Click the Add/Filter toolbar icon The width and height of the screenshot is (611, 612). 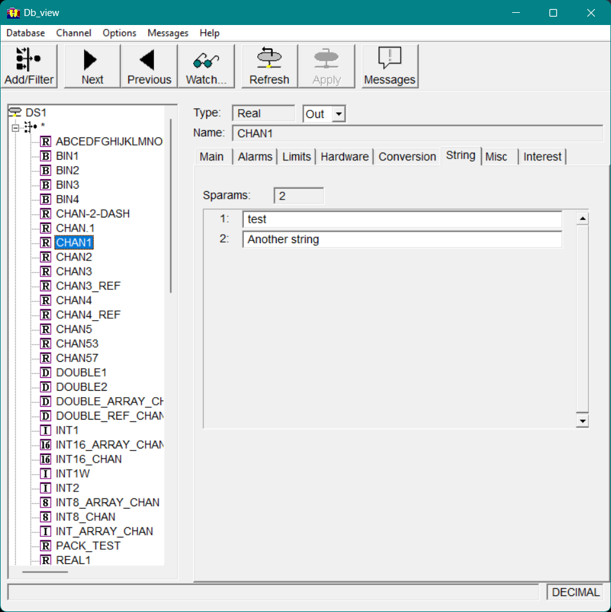(x=29, y=66)
